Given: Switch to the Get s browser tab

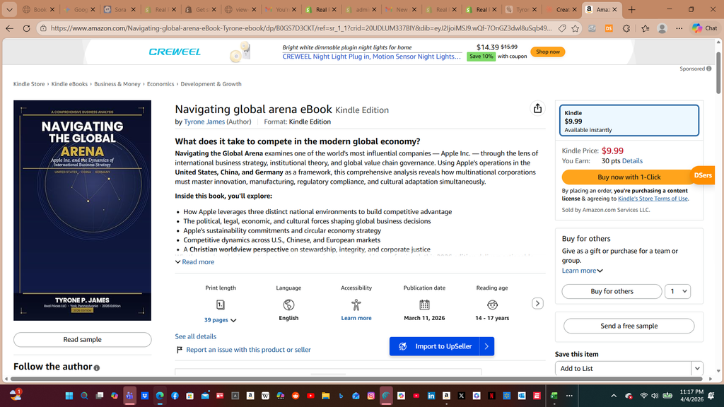Looking at the screenshot, I should (x=200, y=9).
